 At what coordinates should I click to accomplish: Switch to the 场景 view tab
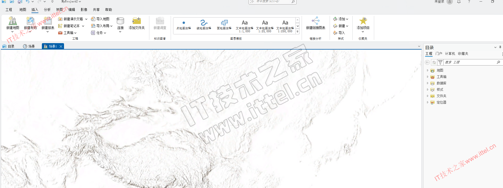pyautogui.click(x=29, y=46)
